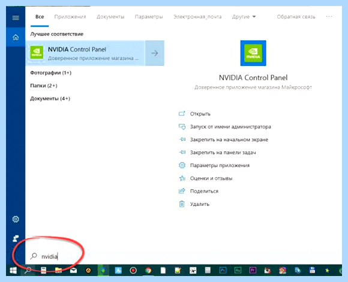
Task: Switch to the Все tab
Action: tap(40, 17)
